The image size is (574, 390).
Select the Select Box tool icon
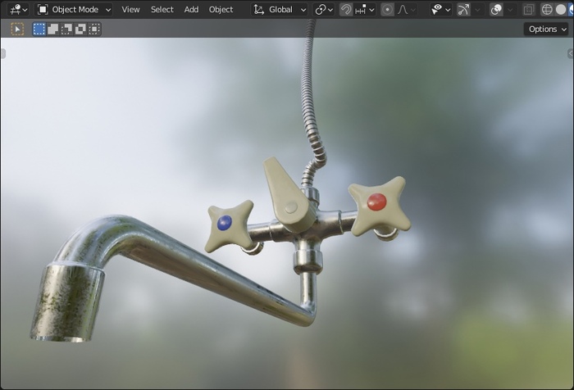point(17,29)
